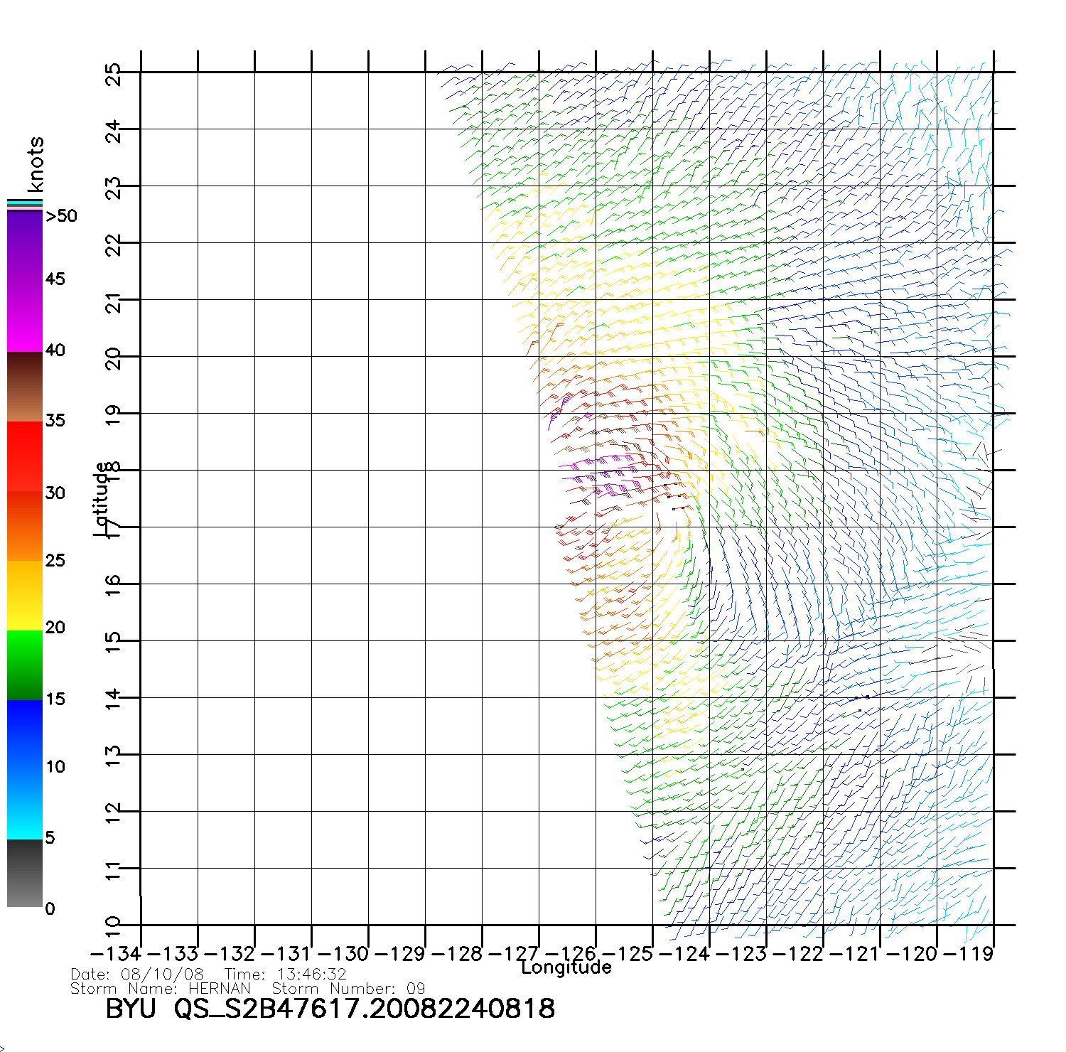Click the 25 latitude tick label
This screenshot has width=1066, height=1052.
tap(113, 74)
